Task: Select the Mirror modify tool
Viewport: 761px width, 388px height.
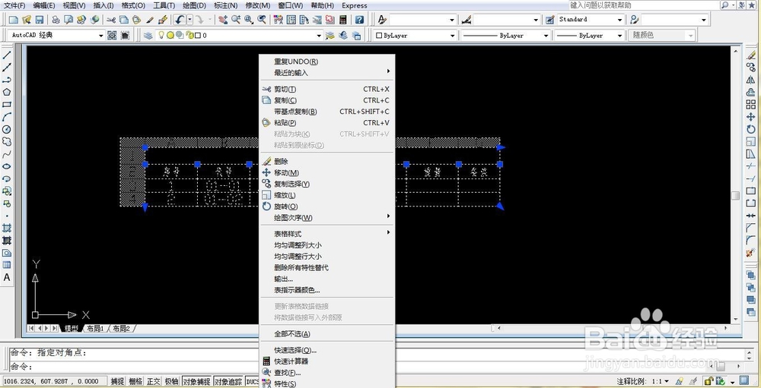Action: (751, 80)
